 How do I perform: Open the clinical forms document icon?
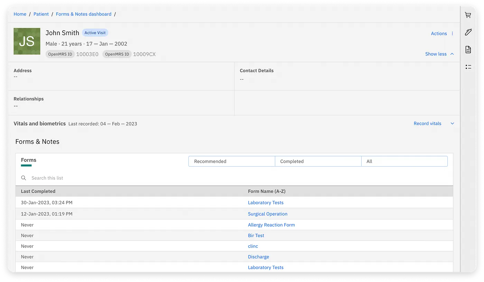(468, 49)
